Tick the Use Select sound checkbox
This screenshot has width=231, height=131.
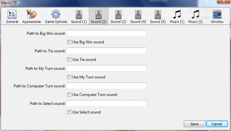(69, 112)
